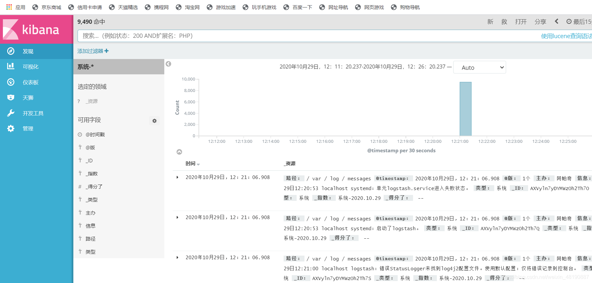Open 网页游戏 bookmark
This screenshot has width=592, height=283.
[370, 7]
